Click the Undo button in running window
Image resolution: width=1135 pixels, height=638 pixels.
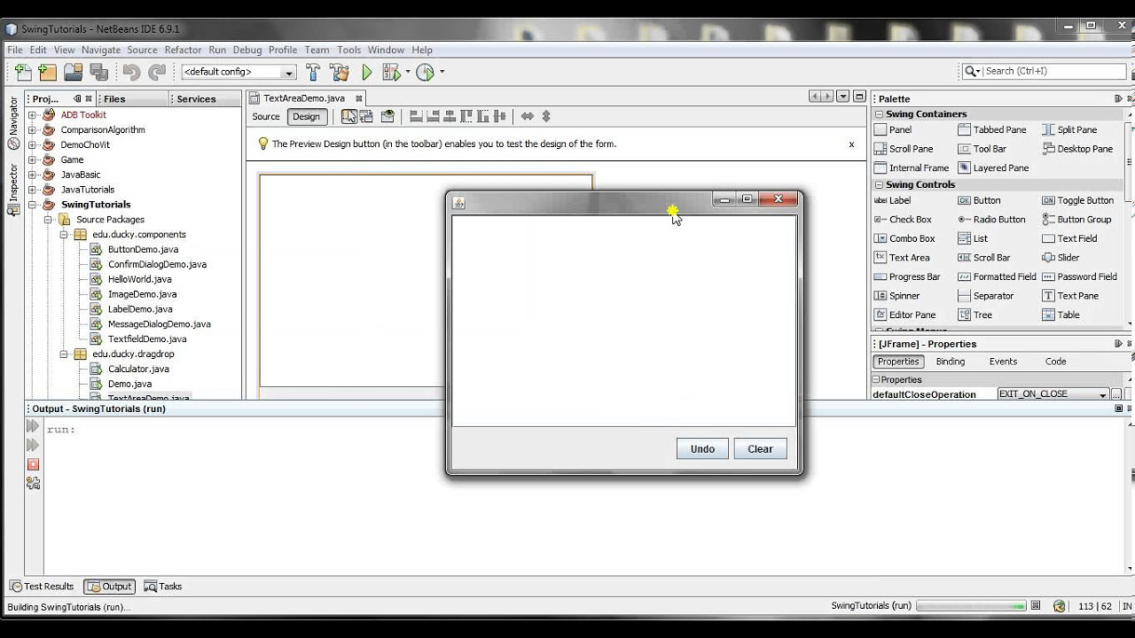click(702, 448)
